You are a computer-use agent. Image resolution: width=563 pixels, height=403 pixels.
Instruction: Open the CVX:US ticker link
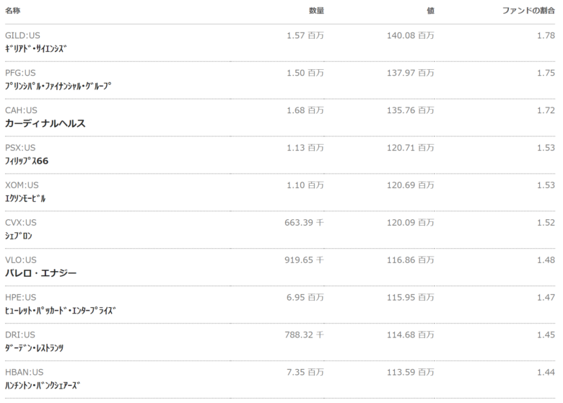[x=20, y=223]
